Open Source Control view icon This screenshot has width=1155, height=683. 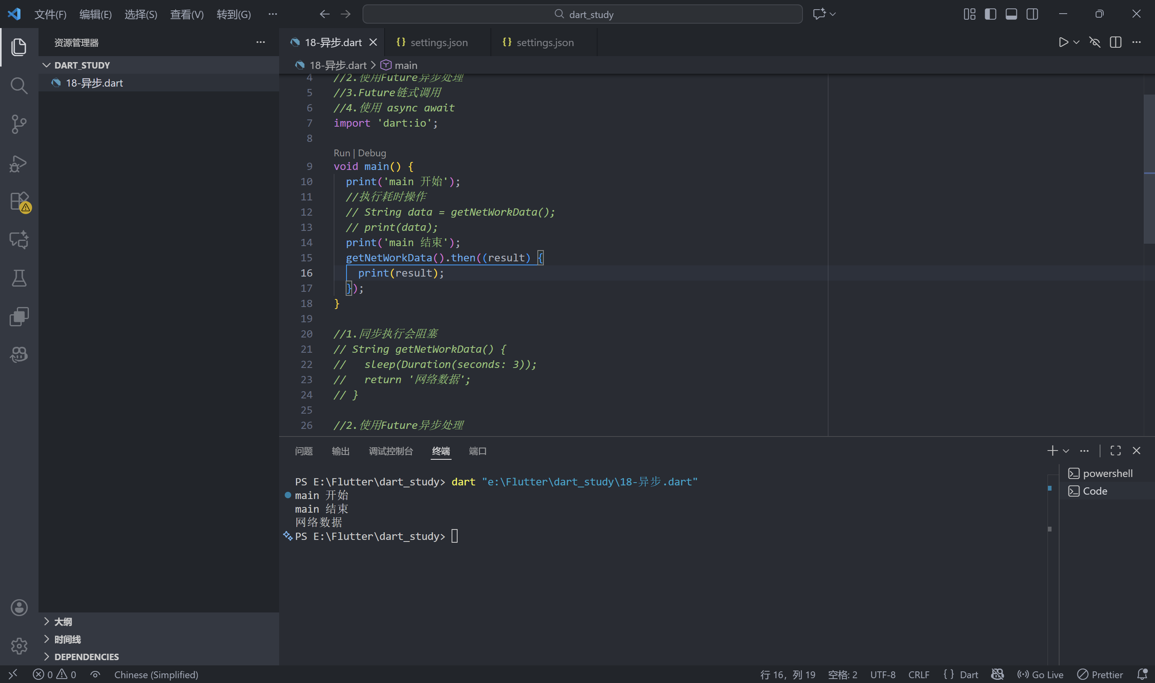pos(19,124)
